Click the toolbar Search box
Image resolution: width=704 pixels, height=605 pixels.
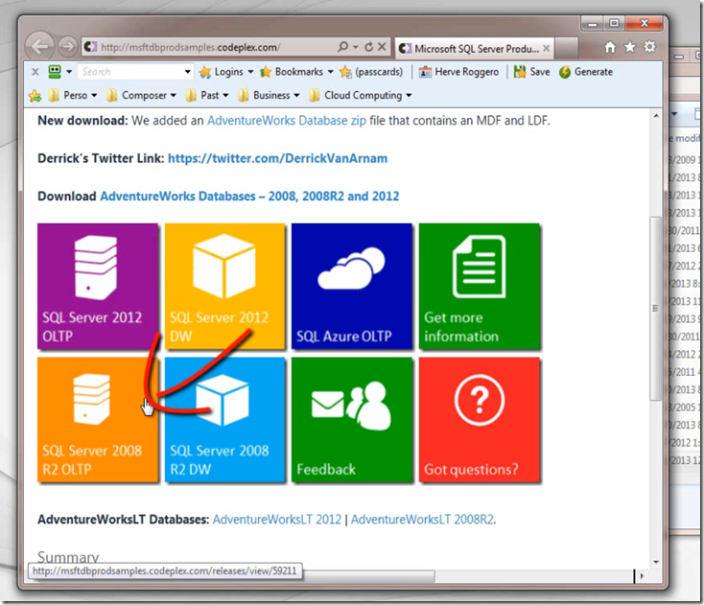pos(130,72)
